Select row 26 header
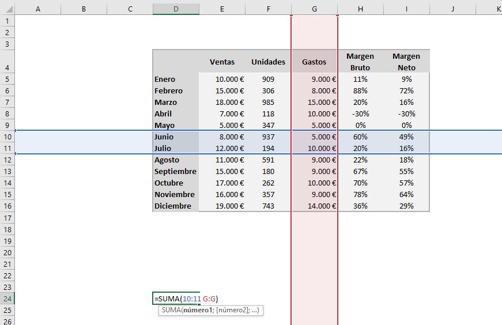Screen dimensions: 502x325 7,321
